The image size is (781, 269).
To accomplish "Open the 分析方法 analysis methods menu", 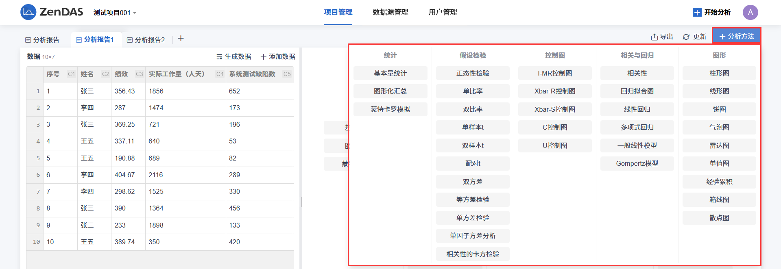I will click(x=736, y=36).
